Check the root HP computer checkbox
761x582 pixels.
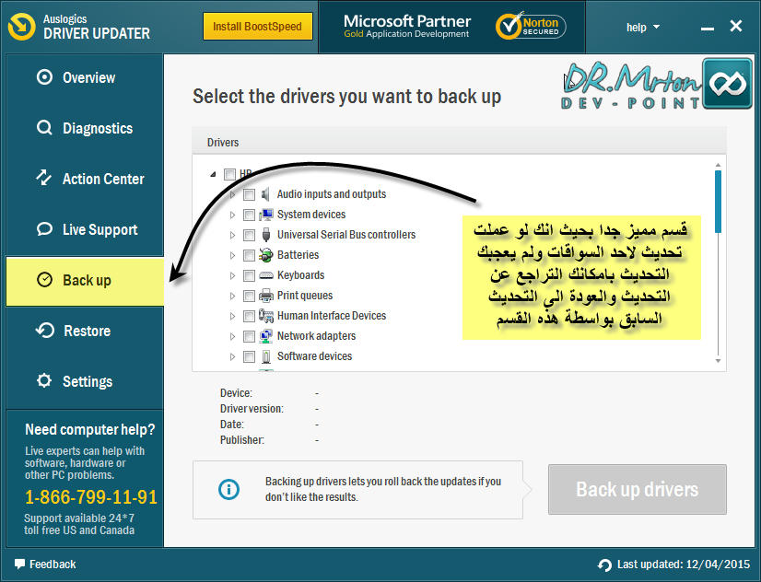pyautogui.click(x=229, y=174)
